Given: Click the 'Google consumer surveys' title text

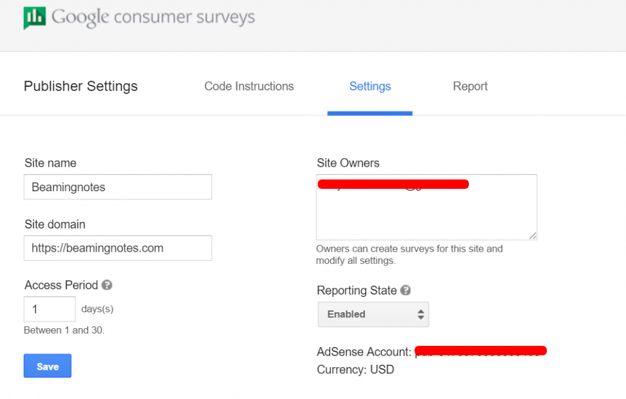Looking at the screenshot, I should [153, 17].
